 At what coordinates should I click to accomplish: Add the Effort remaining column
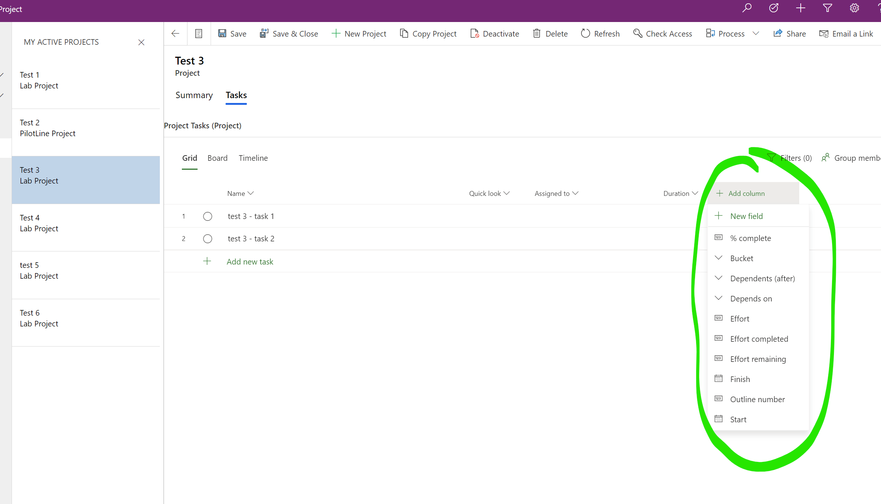point(758,359)
